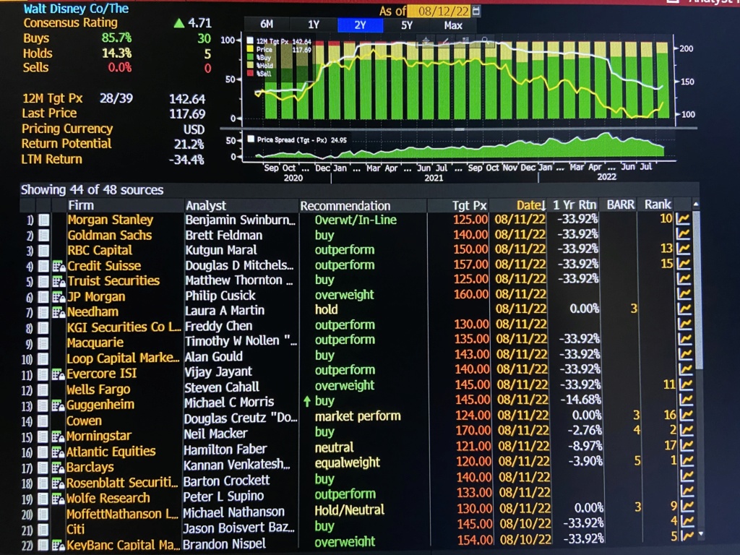The height and width of the screenshot is (555, 740).
Task: Switch the chart to the 1Y range
Action: click(314, 25)
